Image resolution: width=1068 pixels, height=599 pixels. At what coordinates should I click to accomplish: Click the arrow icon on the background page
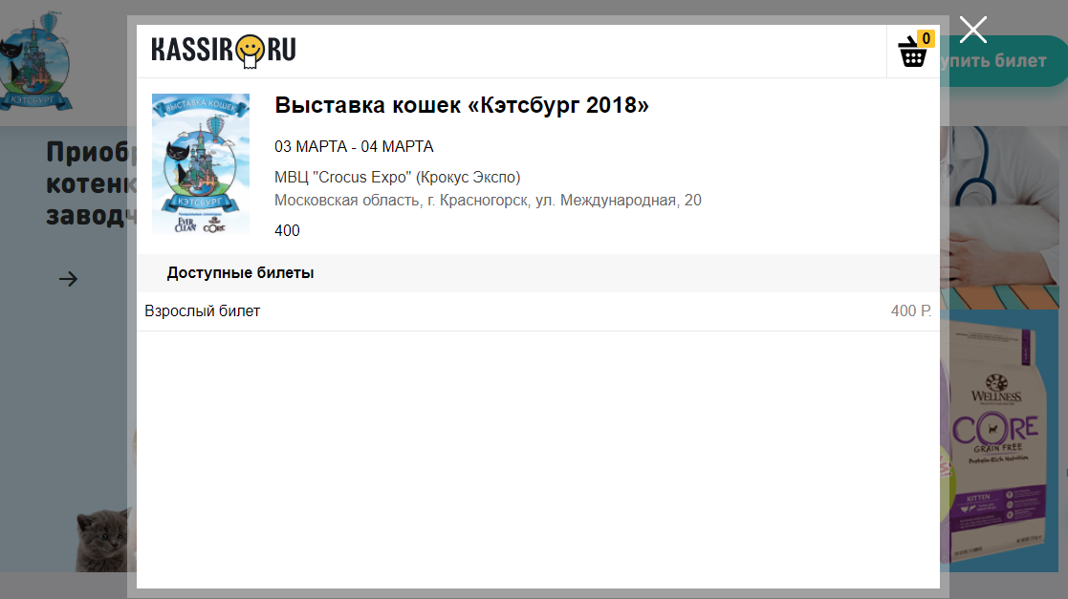(68, 278)
